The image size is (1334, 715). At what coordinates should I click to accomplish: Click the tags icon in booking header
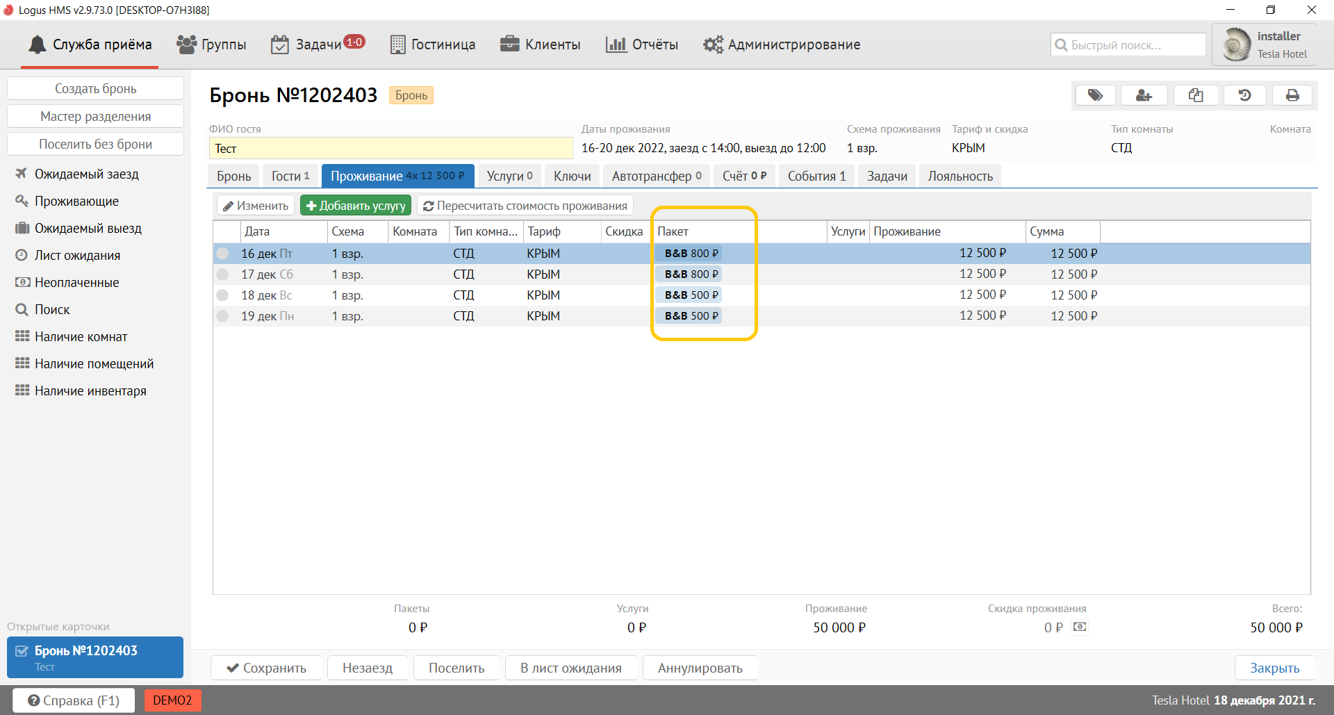tap(1095, 95)
